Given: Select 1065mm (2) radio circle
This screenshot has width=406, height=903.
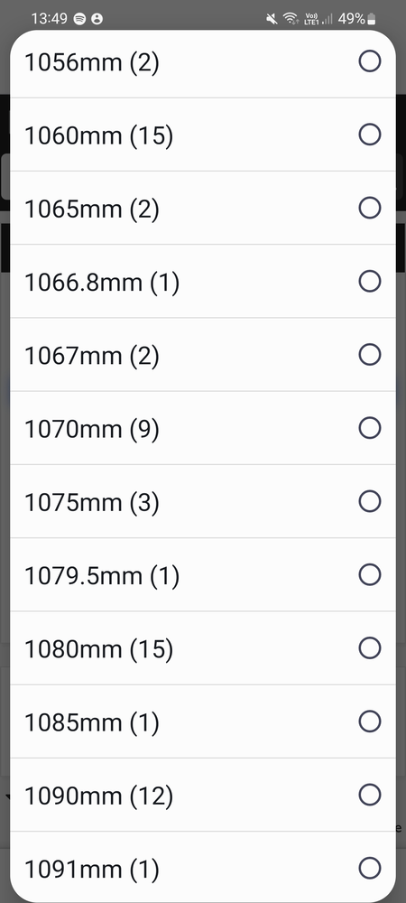Looking at the screenshot, I should click(x=370, y=208).
